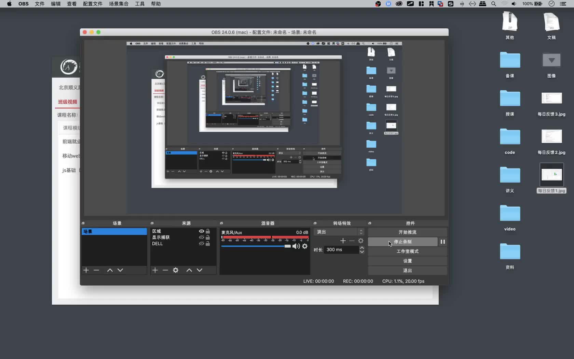Open the 其他 zip file on the desktop
The height and width of the screenshot is (359, 574).
point(510,21)
